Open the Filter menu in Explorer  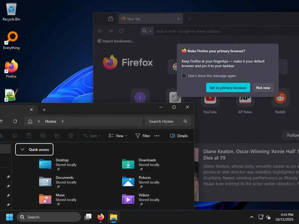pyautogui.click(x=143, y=136)
